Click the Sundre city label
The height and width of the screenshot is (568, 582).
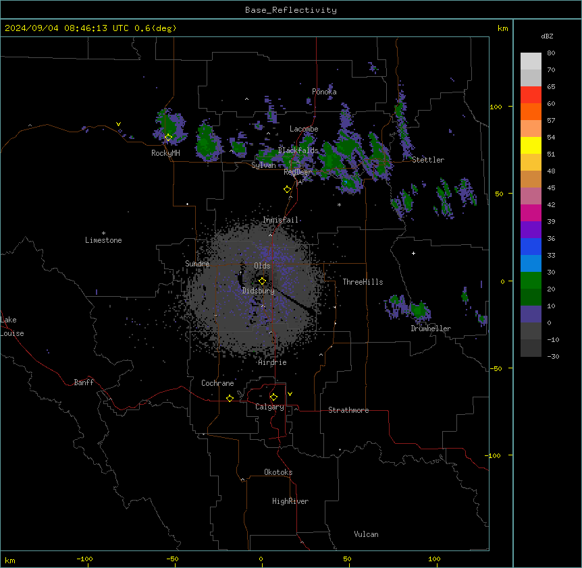pos(197,264)
